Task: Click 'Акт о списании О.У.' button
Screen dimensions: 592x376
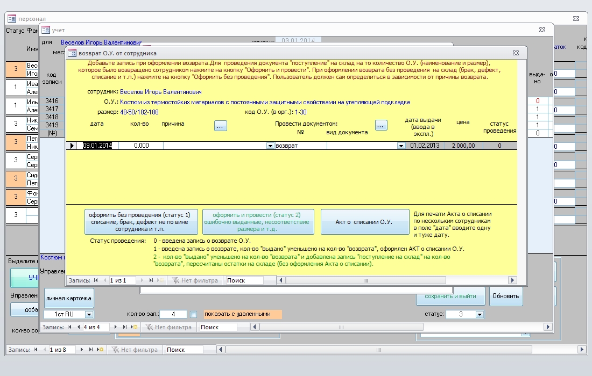Action: [x=365, y=222]
